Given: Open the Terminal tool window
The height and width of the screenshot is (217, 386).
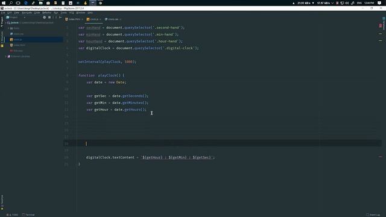Looking at the screenshot, I should pos(28,215).
